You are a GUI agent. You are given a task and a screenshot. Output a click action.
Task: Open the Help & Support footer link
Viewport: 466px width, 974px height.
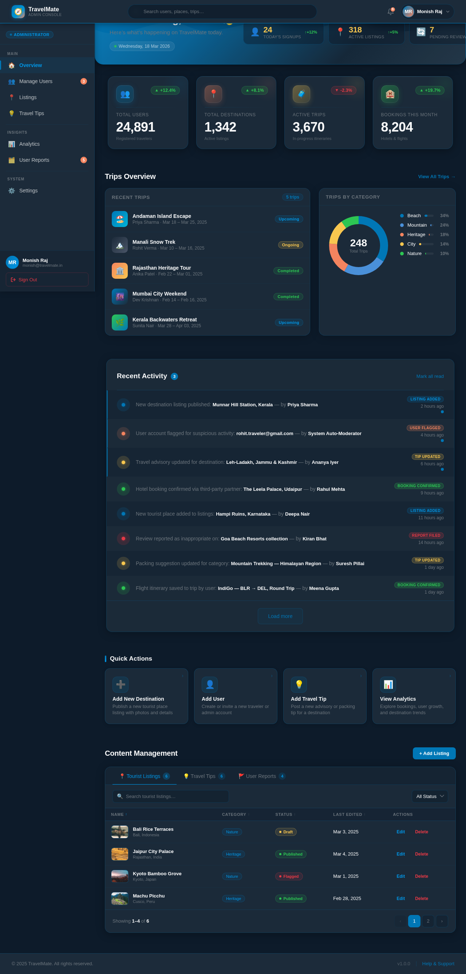(438, 963)
